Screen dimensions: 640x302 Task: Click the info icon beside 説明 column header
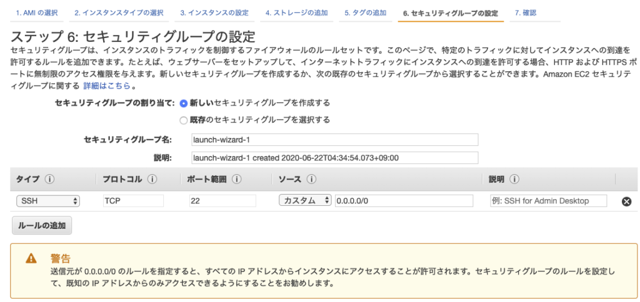coord(515,180)
